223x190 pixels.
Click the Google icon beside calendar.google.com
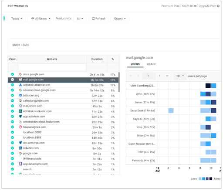(20, 101)
